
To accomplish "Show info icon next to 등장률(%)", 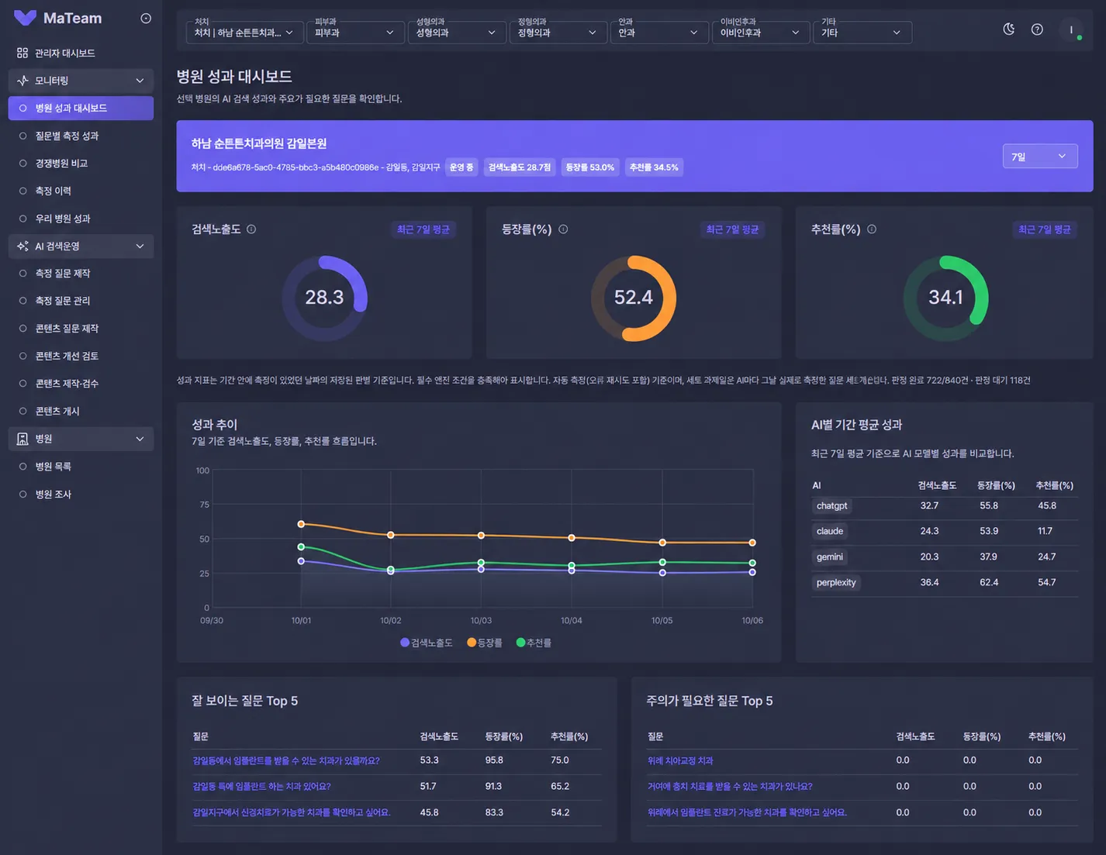I will tap(563, 229).
